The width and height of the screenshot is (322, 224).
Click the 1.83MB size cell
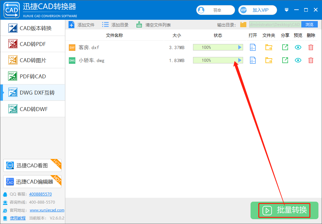177,61
